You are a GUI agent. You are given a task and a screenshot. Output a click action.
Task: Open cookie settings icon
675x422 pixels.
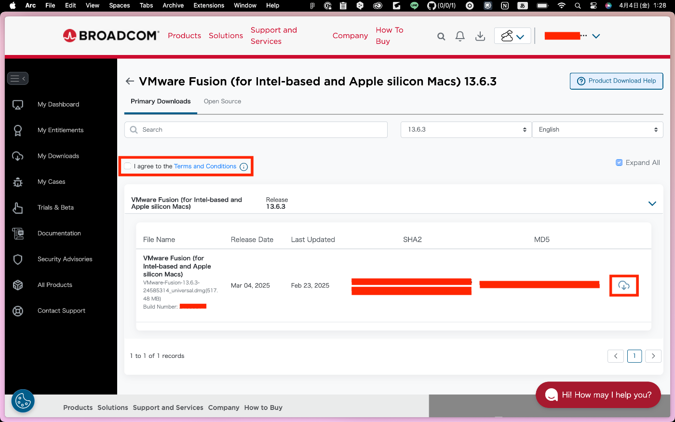click(x=23, y=401)
